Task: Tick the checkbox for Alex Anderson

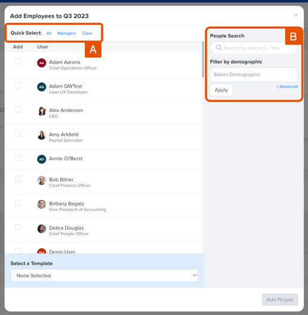Action: [18, 110]
